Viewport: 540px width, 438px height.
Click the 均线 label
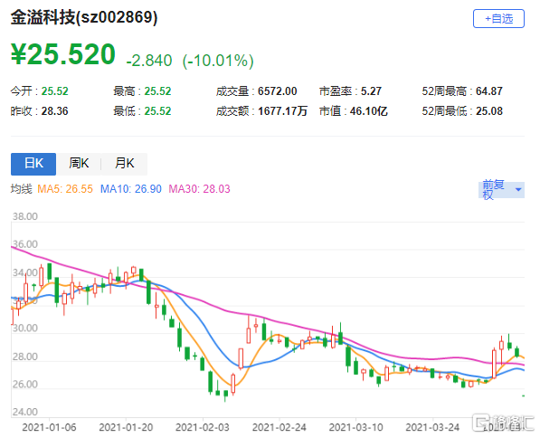click(22, 189)
